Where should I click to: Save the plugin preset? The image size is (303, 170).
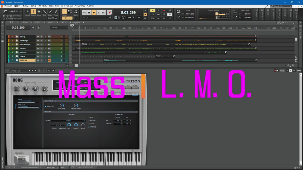pos(39,71)
